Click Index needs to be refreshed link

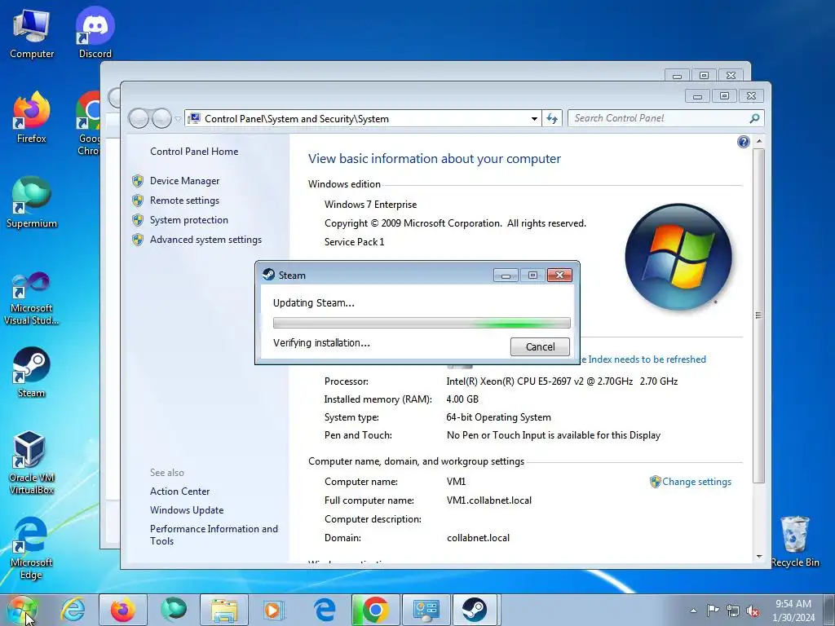(643, 359)
